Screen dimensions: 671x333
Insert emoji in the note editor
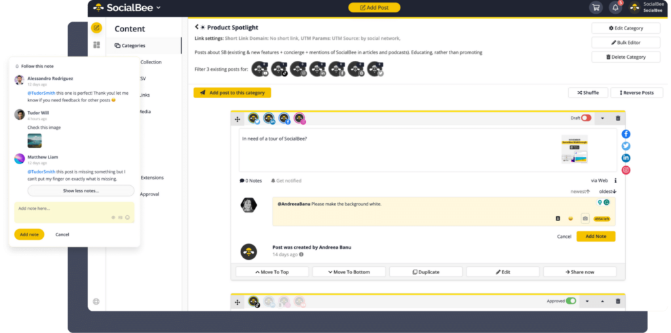571,219
